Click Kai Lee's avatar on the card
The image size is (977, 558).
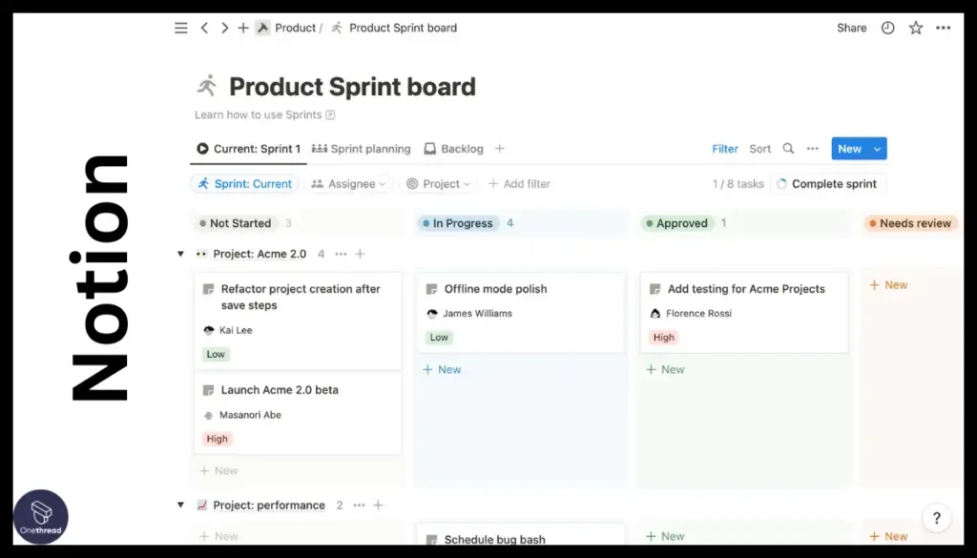pyautogui.click(x=209, y=330)
